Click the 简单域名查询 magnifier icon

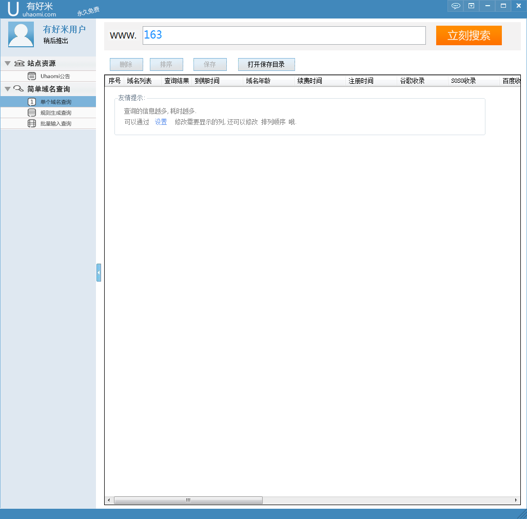tap(18, 88)
